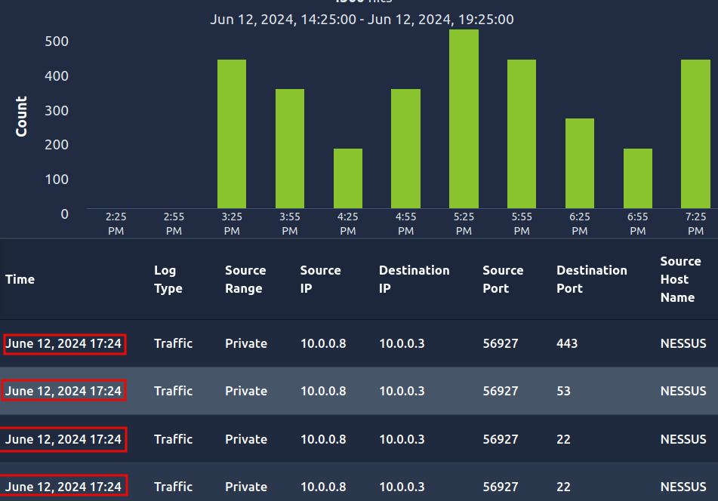The width and height of the screenshot is (718, 501).
Task: Click the 6:25 PM green bar
Action: tap(580, 163)
